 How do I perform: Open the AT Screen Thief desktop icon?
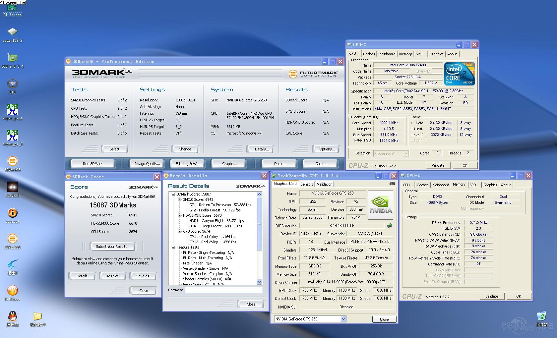(12, 10)
